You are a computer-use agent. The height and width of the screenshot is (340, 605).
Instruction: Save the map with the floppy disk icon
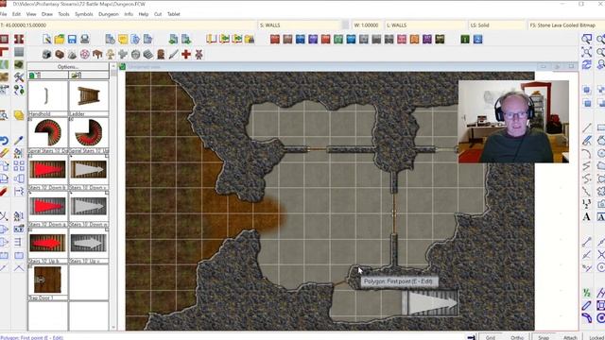click(72, 39)
